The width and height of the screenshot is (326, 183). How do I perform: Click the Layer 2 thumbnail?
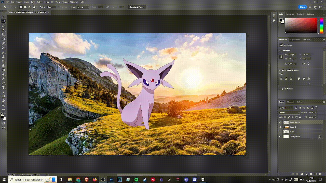286,127
